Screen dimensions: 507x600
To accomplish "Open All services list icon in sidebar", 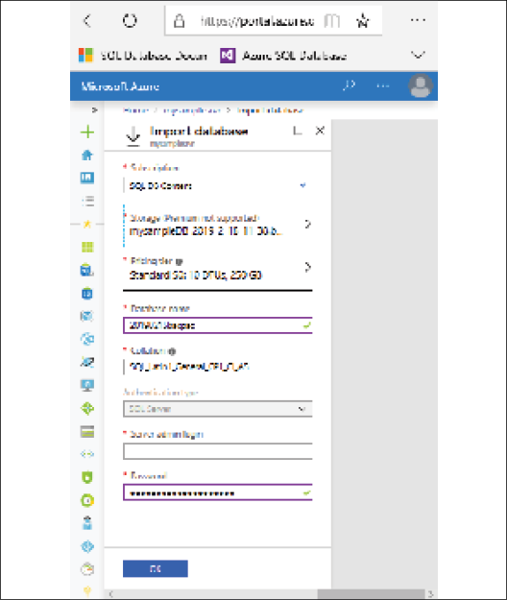I will click(x=88, y=201).
